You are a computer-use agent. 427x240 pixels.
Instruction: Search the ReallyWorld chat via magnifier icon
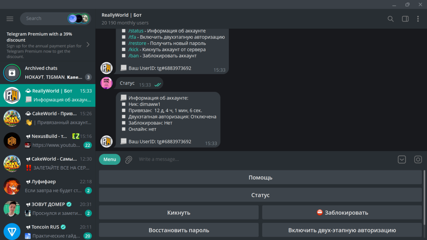click(391, 19)
